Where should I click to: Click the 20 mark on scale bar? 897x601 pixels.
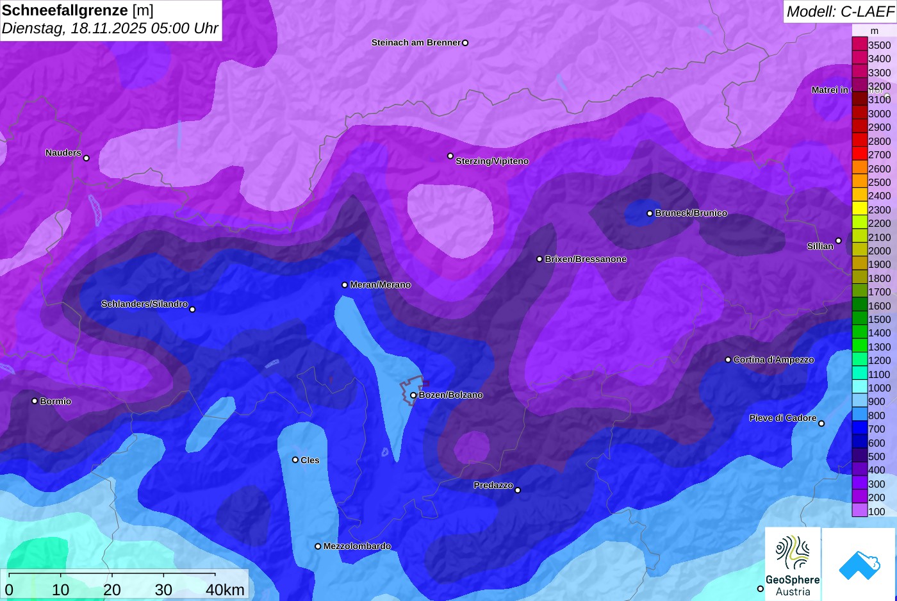click(x=112, y=589)
